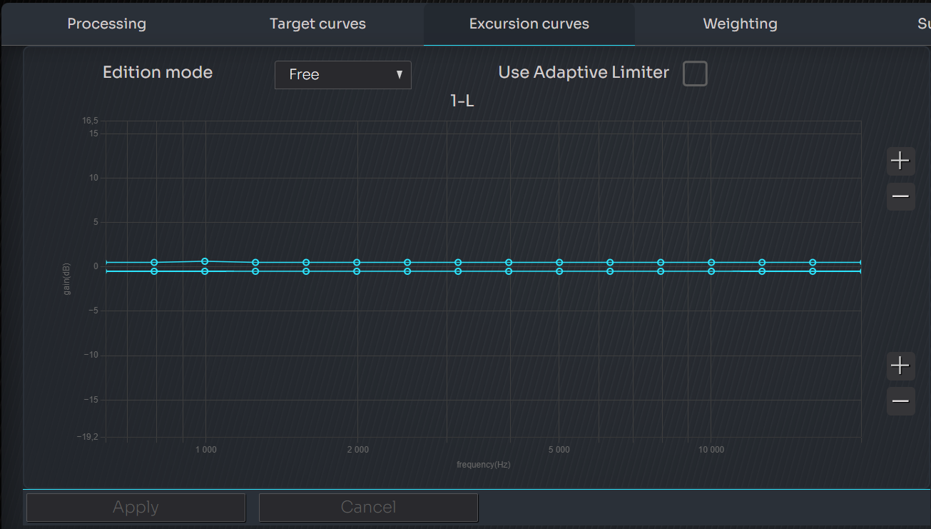Viewport: 931px width, 529px height.
Task: Click the lower plus zoom icon
Action: (900, 366)
